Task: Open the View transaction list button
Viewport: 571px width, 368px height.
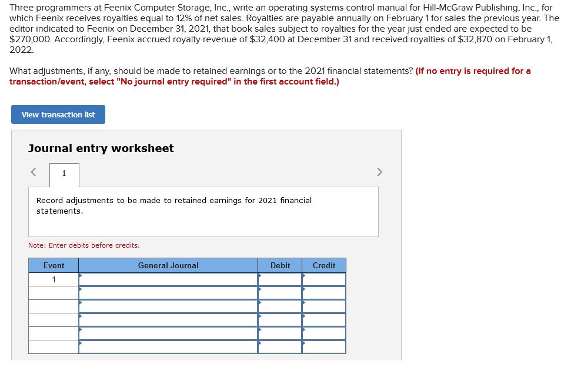Action: pyautogui.click(x=58, y=114)
